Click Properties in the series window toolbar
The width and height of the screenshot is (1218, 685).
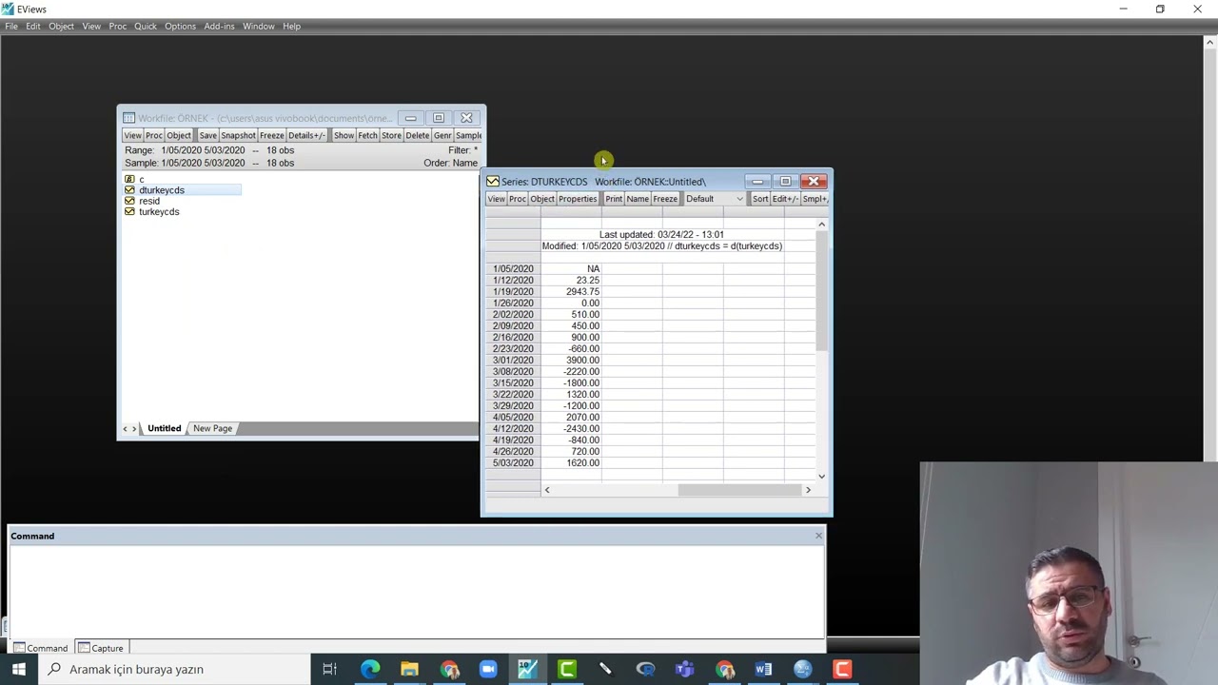(578, 199)
